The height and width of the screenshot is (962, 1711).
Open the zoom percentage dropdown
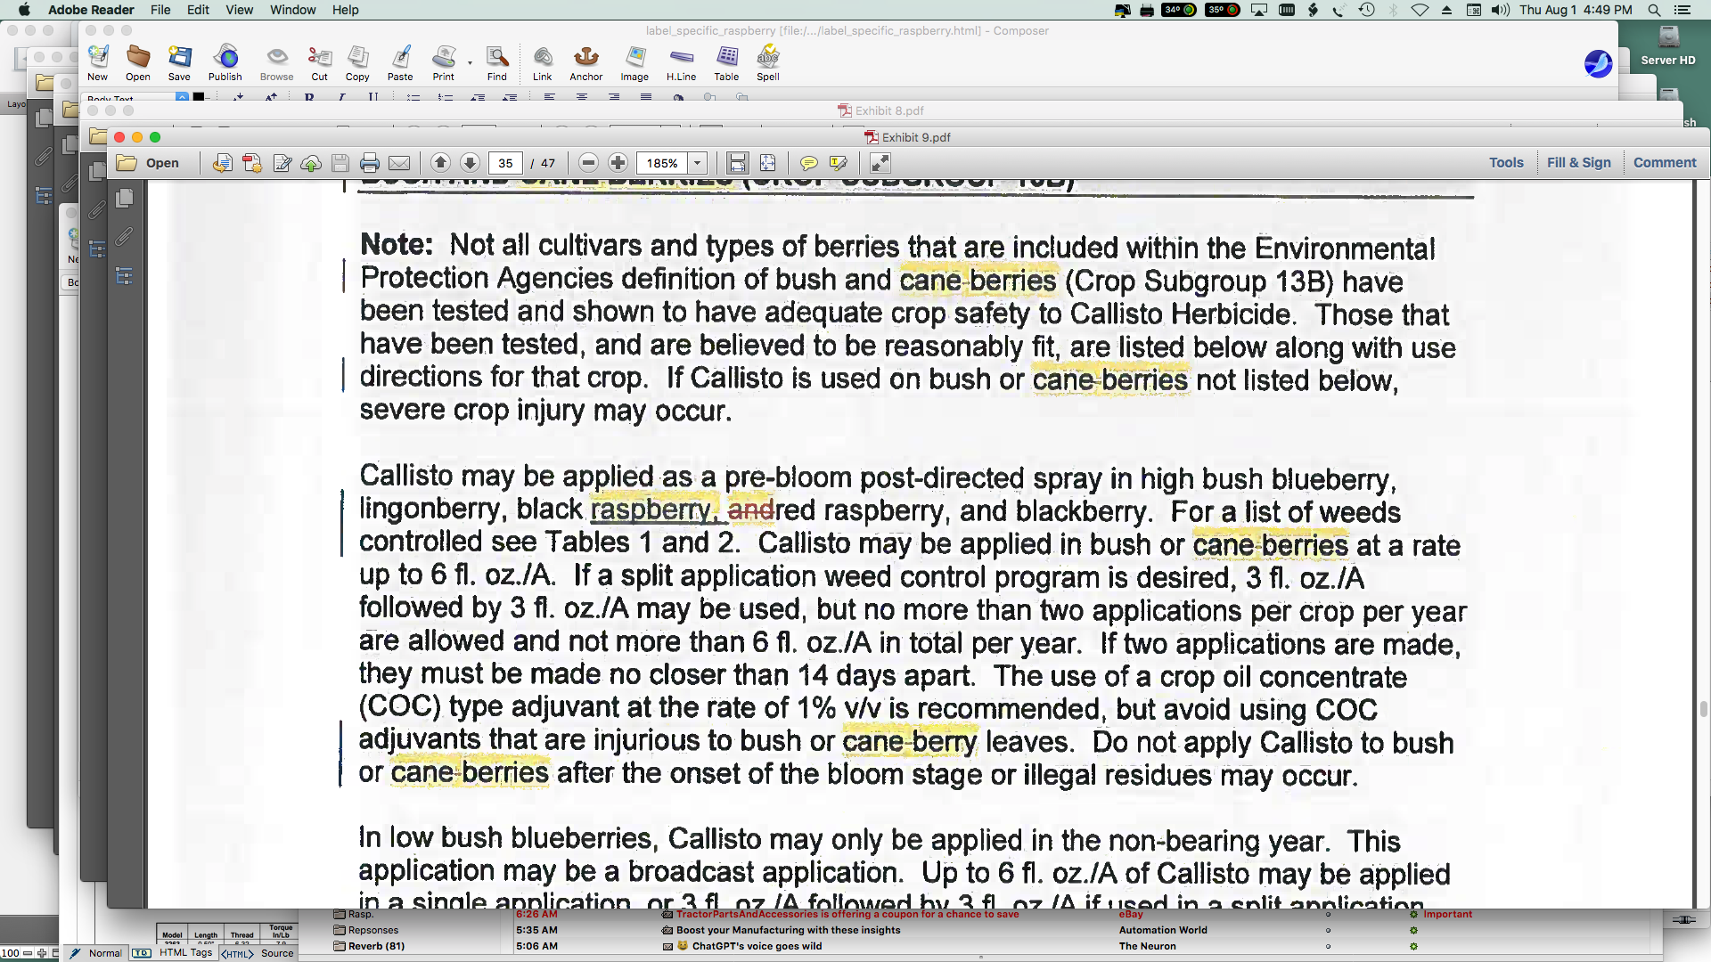pos(698,163)
